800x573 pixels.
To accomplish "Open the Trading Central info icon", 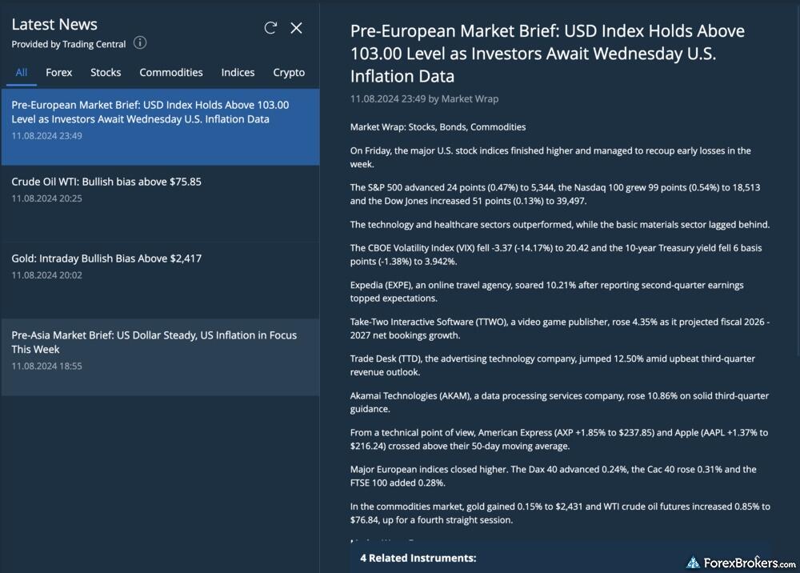I will [x=140, y=43].
